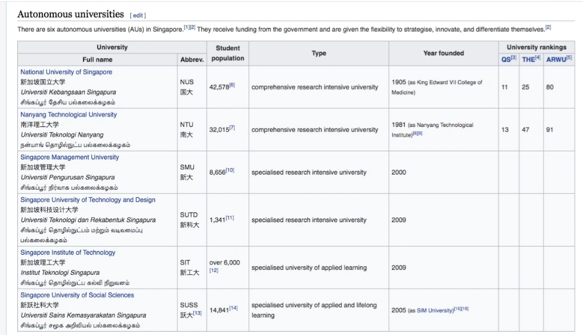
Task: Open the Singapore Institute of Technology link
Action: pyautogui.click(x=68, y=253)
